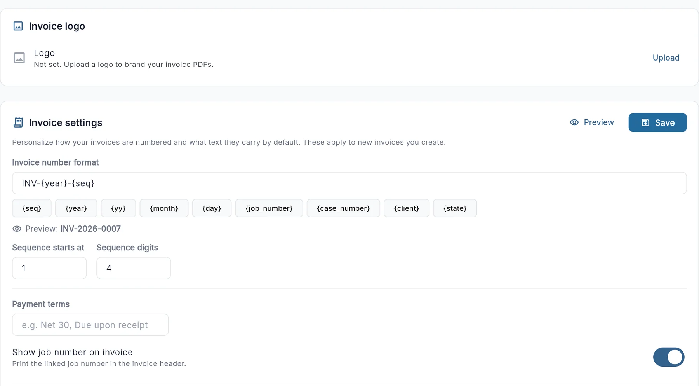
Task: Click the Invoice settings receipt icon
Action: point(18,122)
